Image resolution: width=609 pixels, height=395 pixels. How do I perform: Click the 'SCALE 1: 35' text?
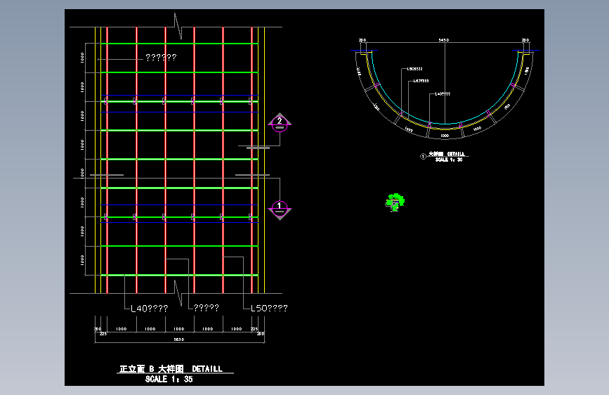pos(169,379)
